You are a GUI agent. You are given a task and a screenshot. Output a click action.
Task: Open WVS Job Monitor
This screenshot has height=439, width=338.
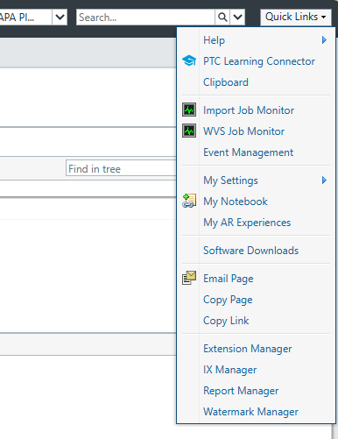tap(243, 131)
